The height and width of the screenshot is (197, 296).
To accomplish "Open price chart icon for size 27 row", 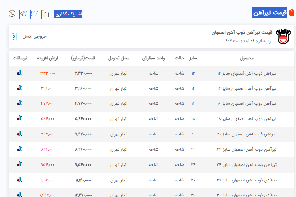I will click(x=20, y=180).
